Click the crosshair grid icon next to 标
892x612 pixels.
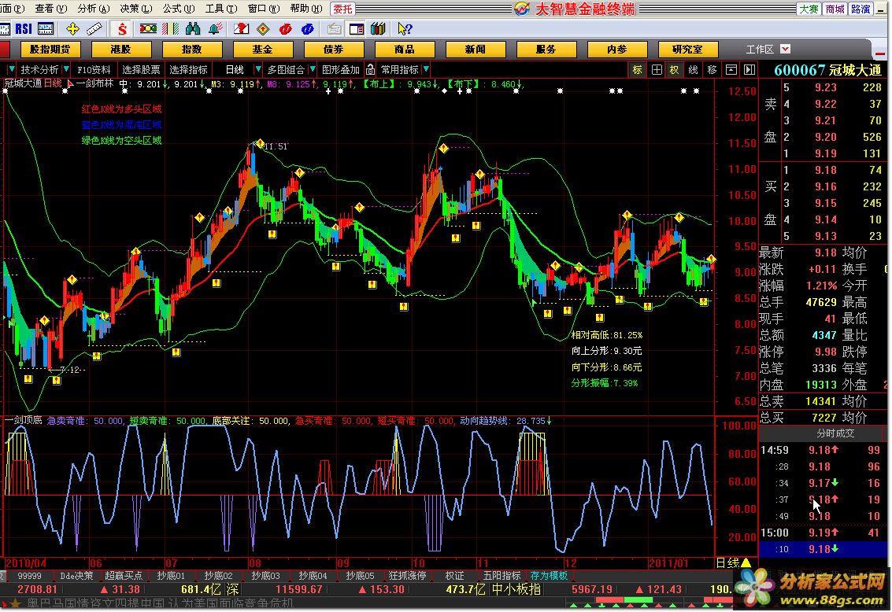point(657,69)
